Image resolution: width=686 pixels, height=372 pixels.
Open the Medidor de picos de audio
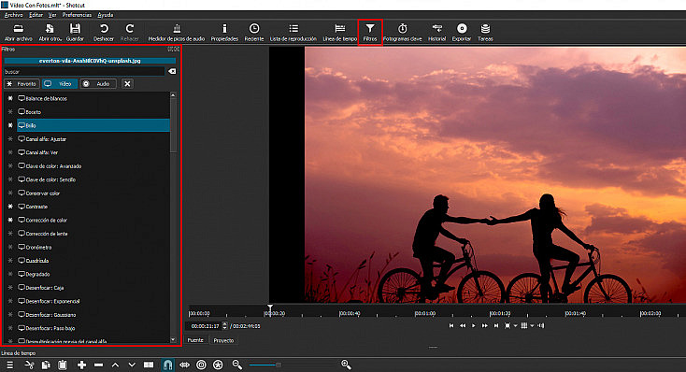(177, 33)
